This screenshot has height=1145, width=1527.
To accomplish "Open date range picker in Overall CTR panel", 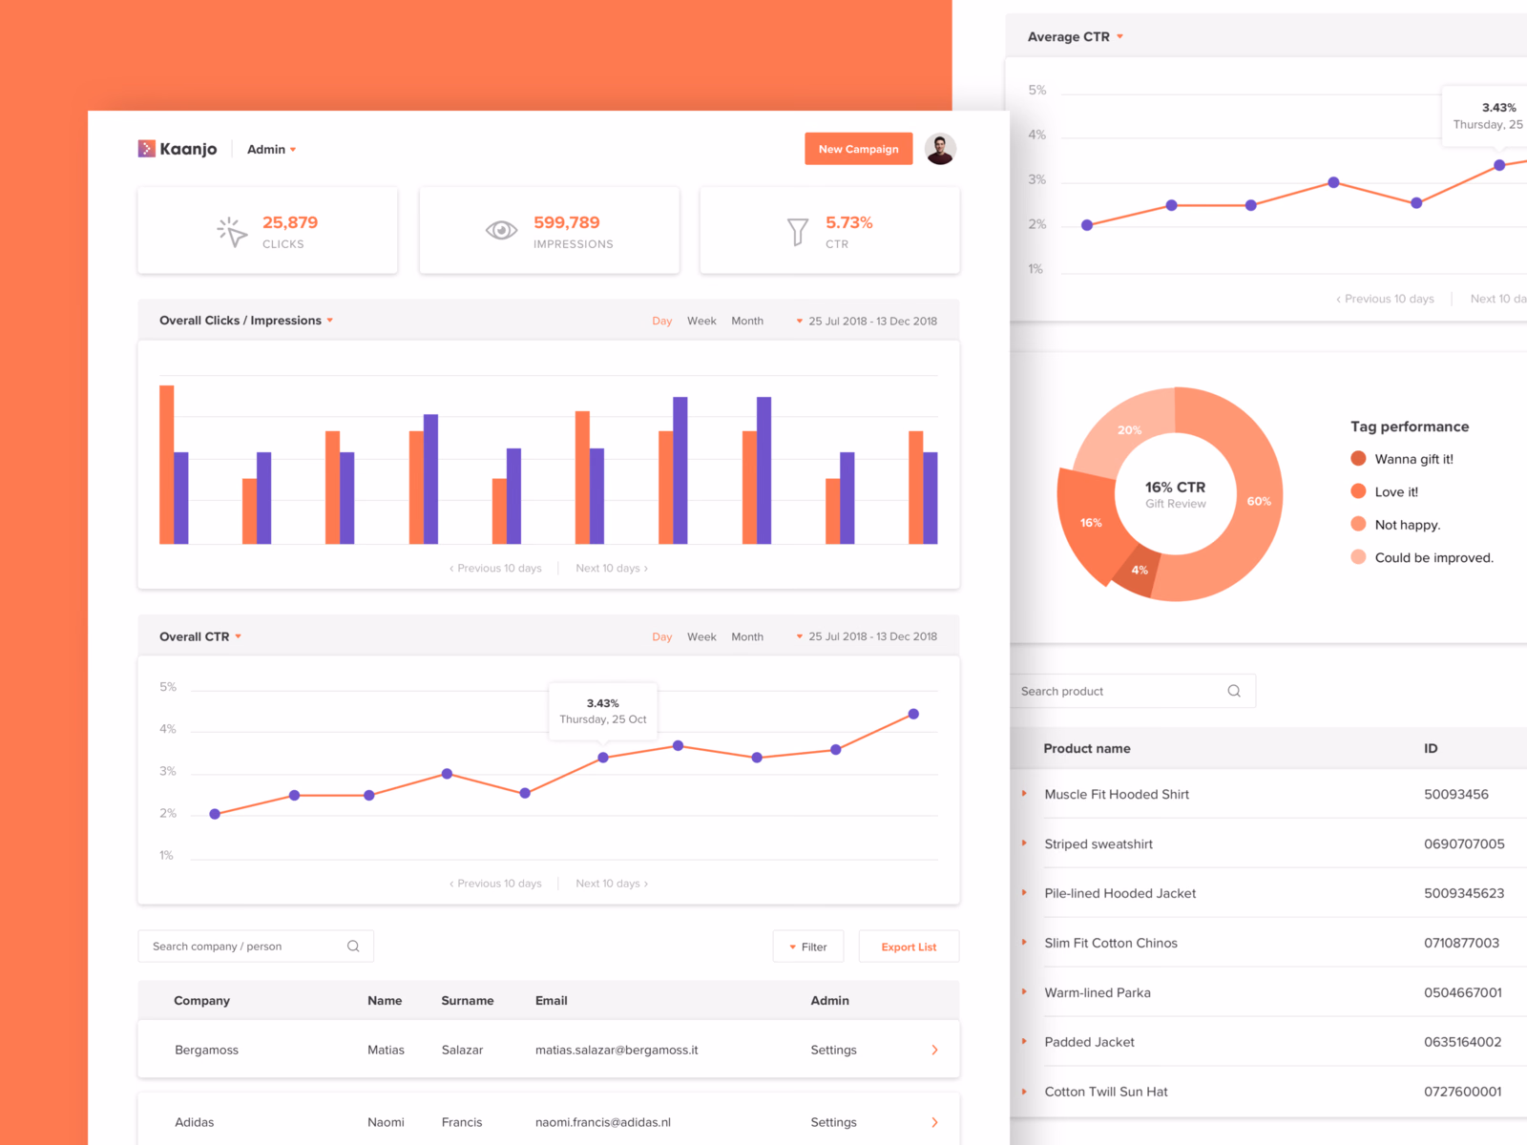I will click(x=867, y=636).
